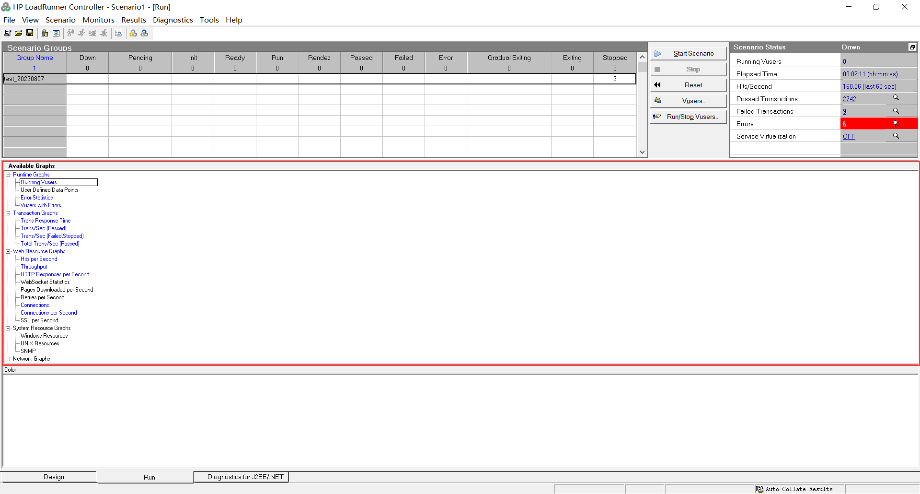Open the Tools menu

pos(209,20)
